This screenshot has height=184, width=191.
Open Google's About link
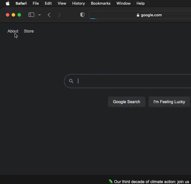coord(13,31)
